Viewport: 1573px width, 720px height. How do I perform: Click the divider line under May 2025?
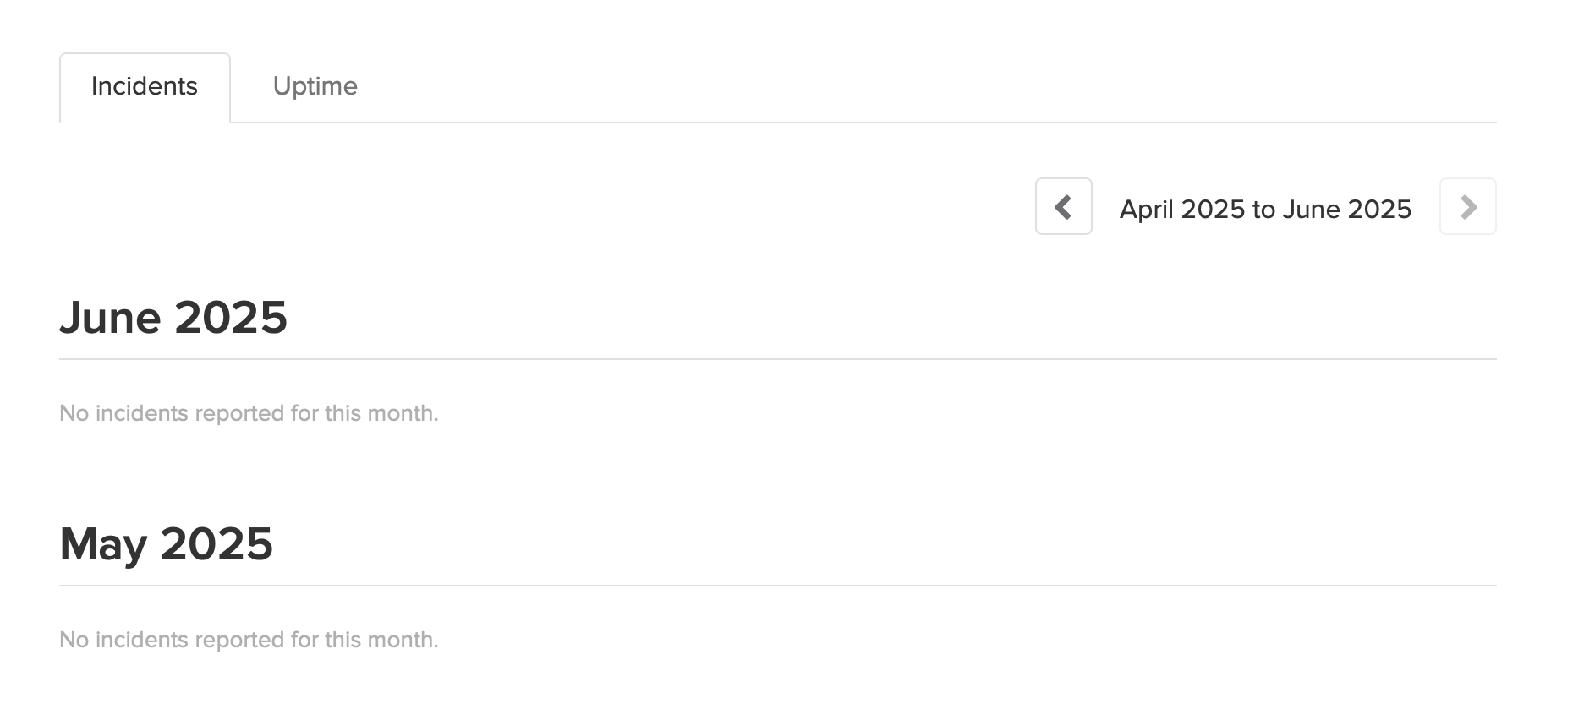click(777, 586)
